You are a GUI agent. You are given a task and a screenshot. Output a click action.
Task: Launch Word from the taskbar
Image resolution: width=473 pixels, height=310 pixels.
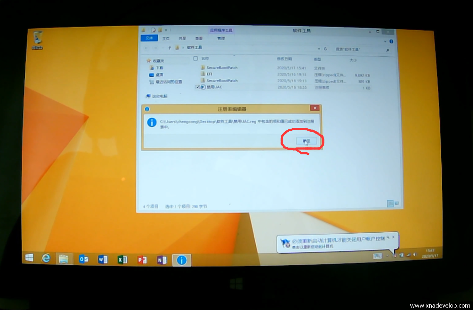pos(103,260)
